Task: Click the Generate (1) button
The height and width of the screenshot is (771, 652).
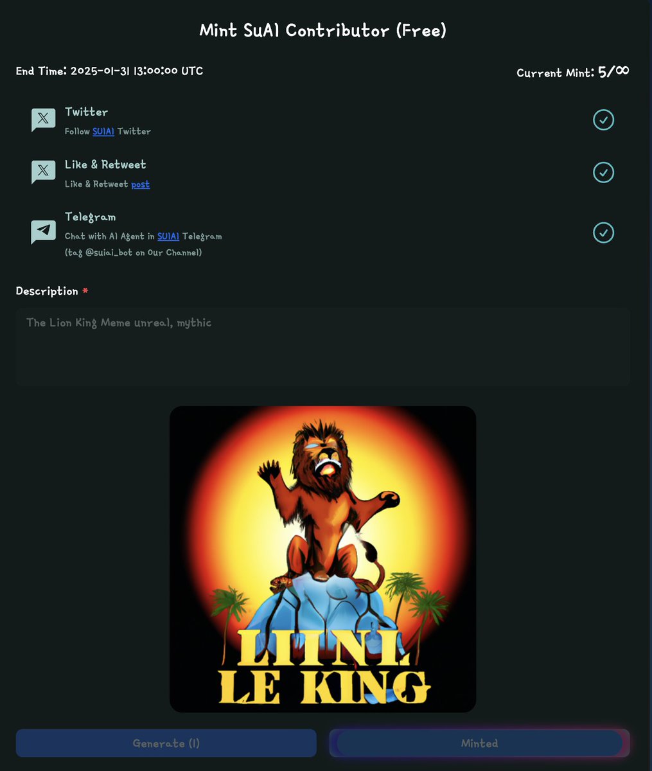Action: tap(166, 743)
